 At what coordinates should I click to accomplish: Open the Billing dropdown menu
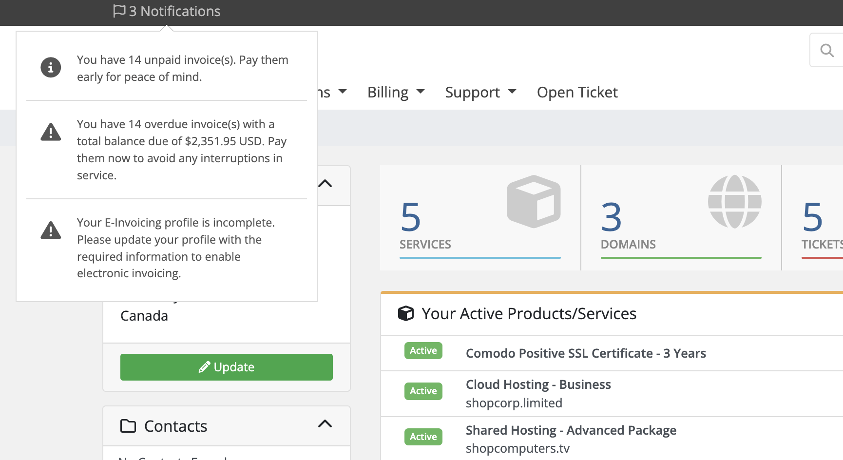tap(396, 92)
